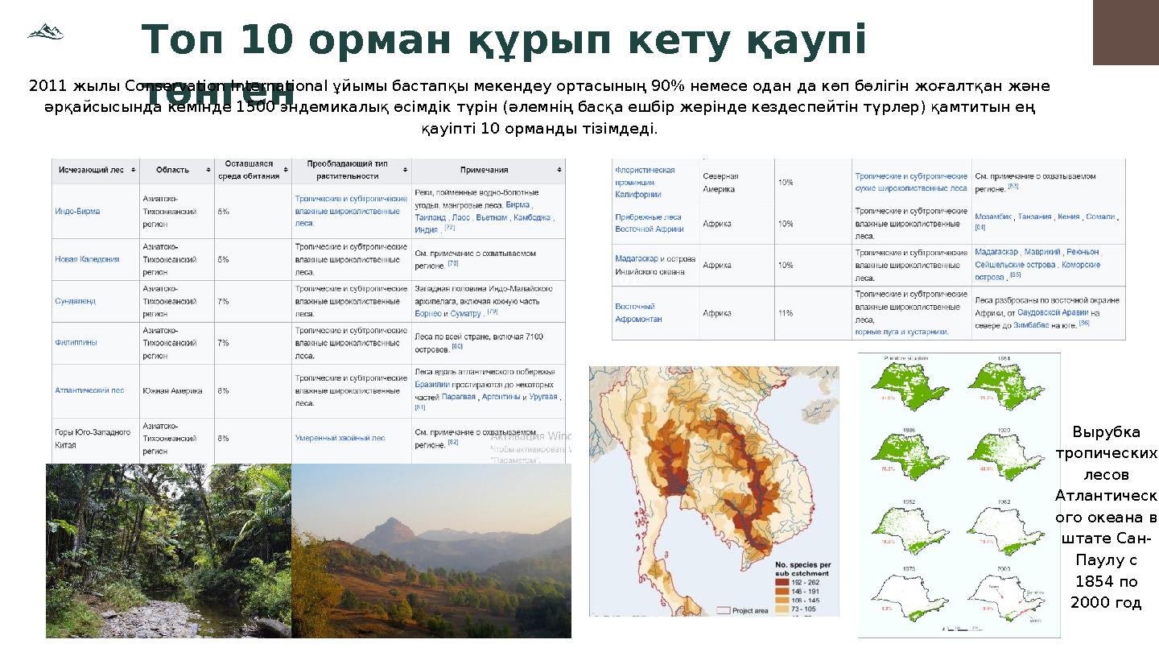This screenshot has width=1159, height=652.
Task: Open footnote reference 80
Action: [457, 346]
